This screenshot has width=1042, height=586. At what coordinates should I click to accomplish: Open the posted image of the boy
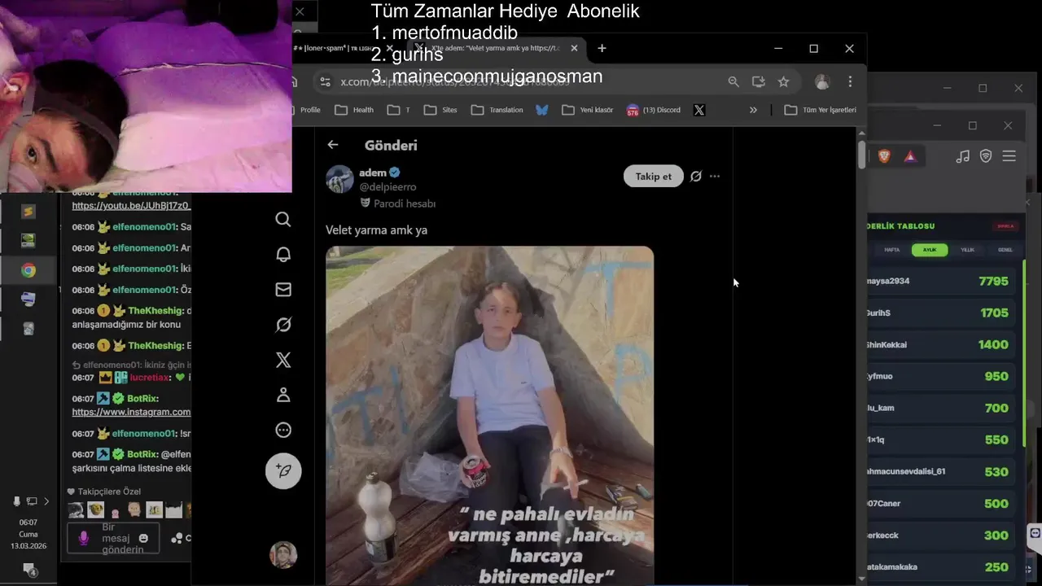point(489,415)
